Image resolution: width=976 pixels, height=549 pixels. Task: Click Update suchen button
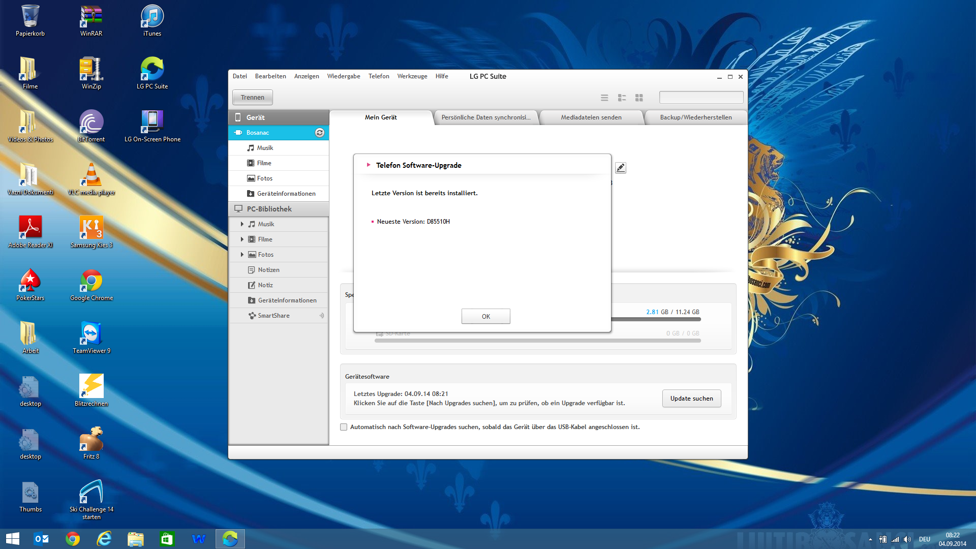coord(691,399)
